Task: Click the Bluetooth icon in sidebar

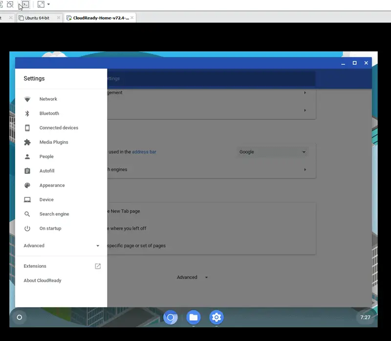Action: (27, 113)
